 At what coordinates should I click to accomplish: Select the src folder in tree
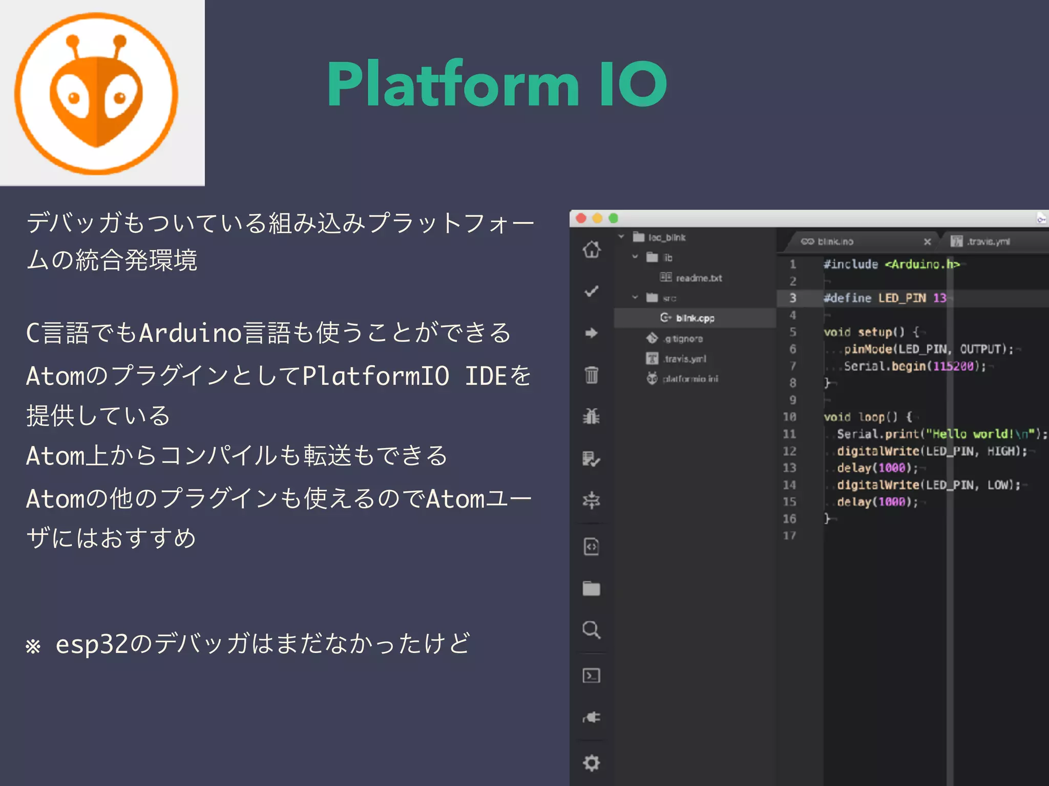[x=661, y=298]
